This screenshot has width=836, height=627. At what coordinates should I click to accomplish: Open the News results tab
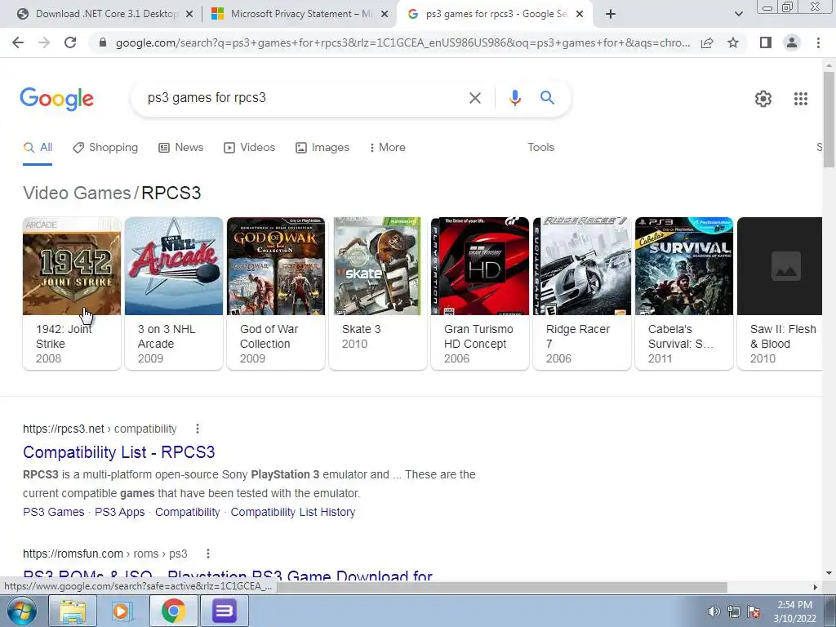180,148
